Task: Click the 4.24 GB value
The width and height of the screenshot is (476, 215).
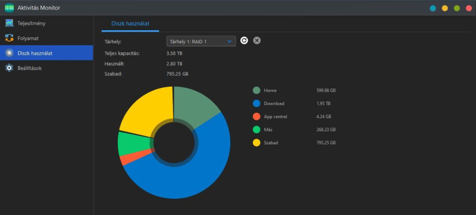Action: pyautogui.click(x=324, y=116)
